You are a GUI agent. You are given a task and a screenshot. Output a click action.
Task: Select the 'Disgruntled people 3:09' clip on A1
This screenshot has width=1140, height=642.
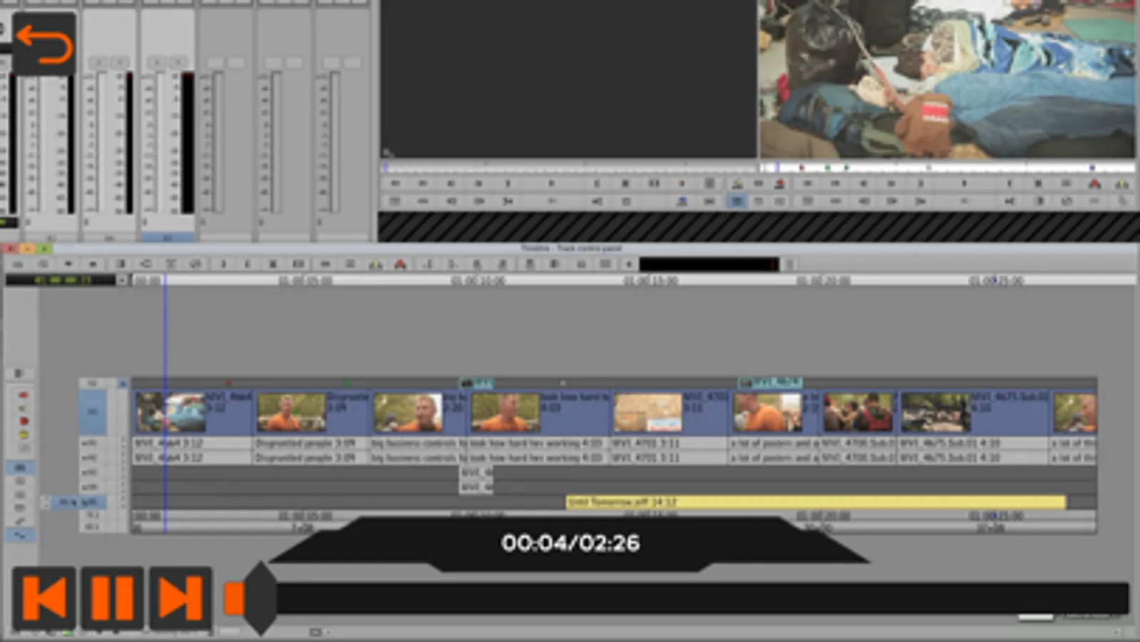point(313,443)
